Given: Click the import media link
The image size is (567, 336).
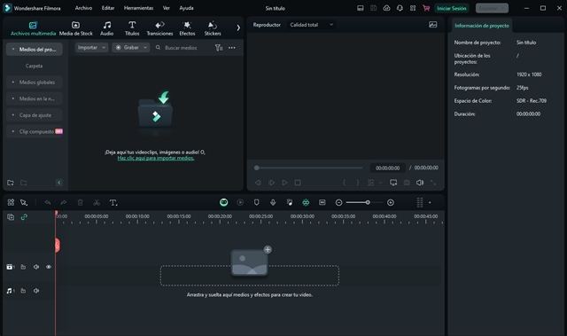Looking at the screenshot, I should point(156,158).
